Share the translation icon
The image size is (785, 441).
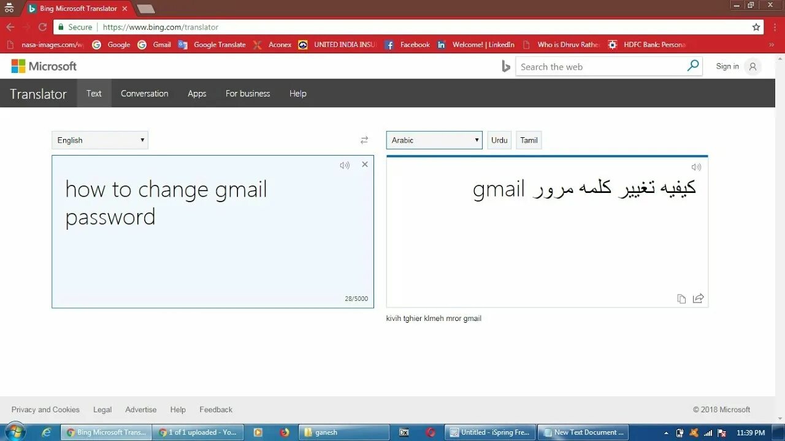click(x=698, y=298)
